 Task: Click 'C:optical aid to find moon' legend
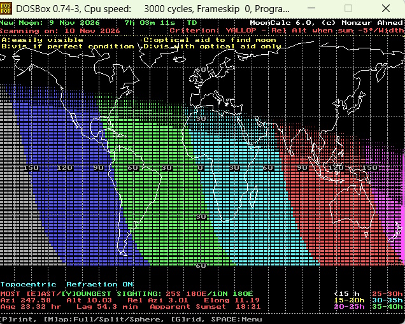[x=210, y=39]
